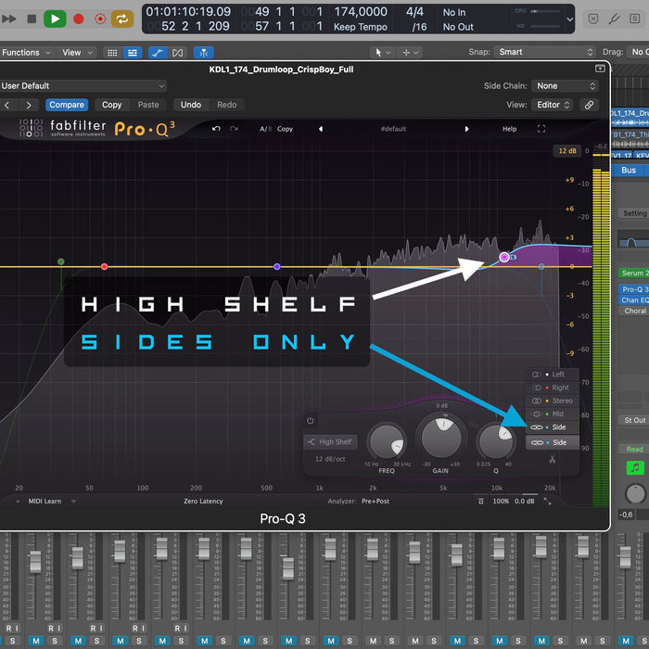Image resolution: width=649 pixels, height=649 pixels.
Task: Choose Stereo in stereo placement menu
Action: pyautogui.click(x=553, y=401)
